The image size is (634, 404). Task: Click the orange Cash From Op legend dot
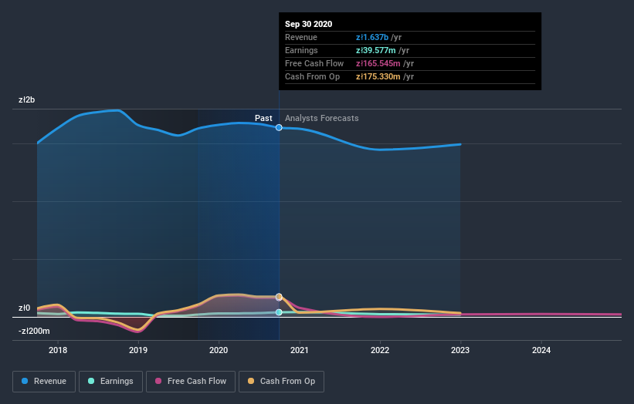251,381
